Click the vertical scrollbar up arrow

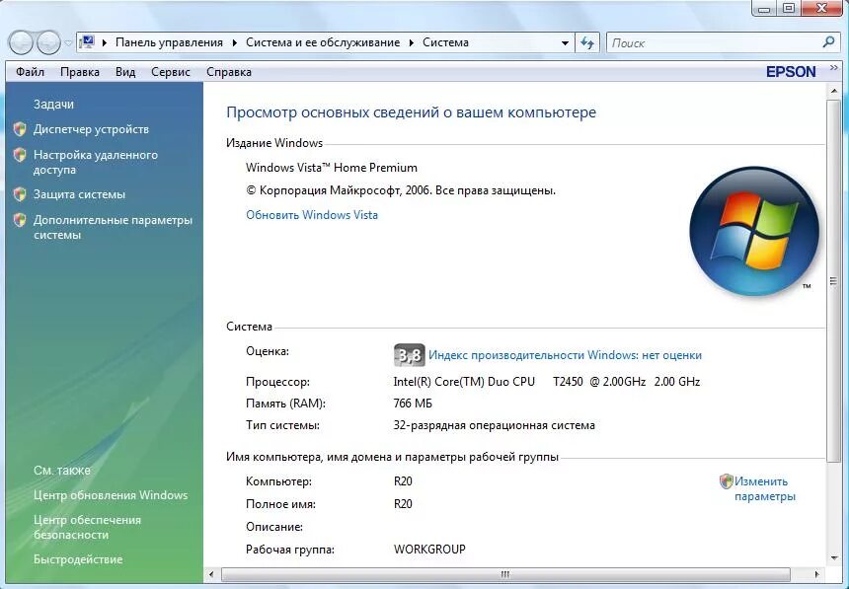pyautogui.click(x=833, y=91)
